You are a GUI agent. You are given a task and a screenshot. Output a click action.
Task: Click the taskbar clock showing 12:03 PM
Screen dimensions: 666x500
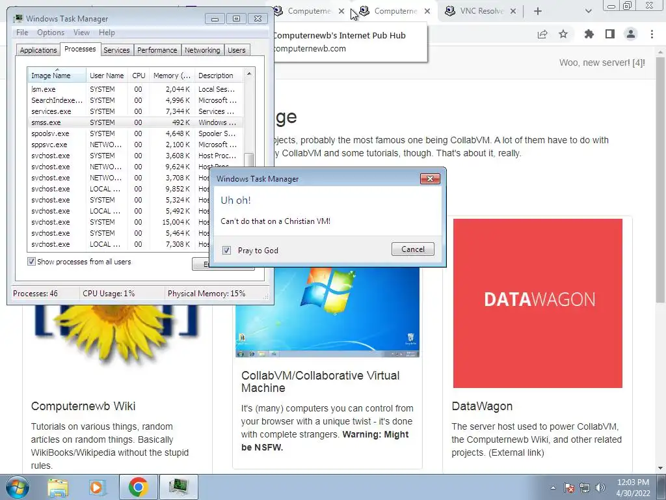click(x=633, y=488)
